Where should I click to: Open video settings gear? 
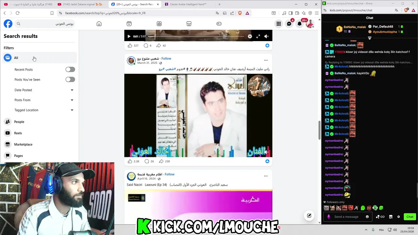coord(250,37)
